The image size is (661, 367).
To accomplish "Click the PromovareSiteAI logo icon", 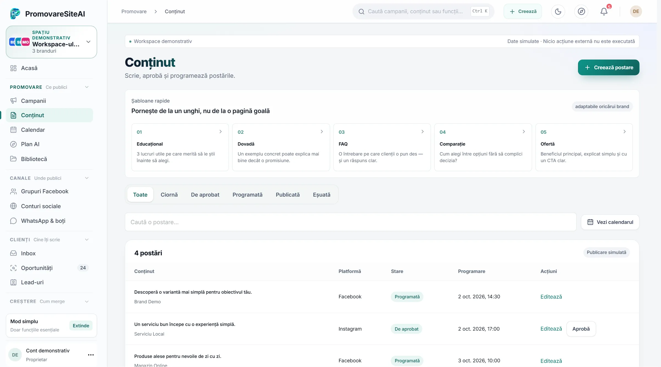I will coord(15,14).
